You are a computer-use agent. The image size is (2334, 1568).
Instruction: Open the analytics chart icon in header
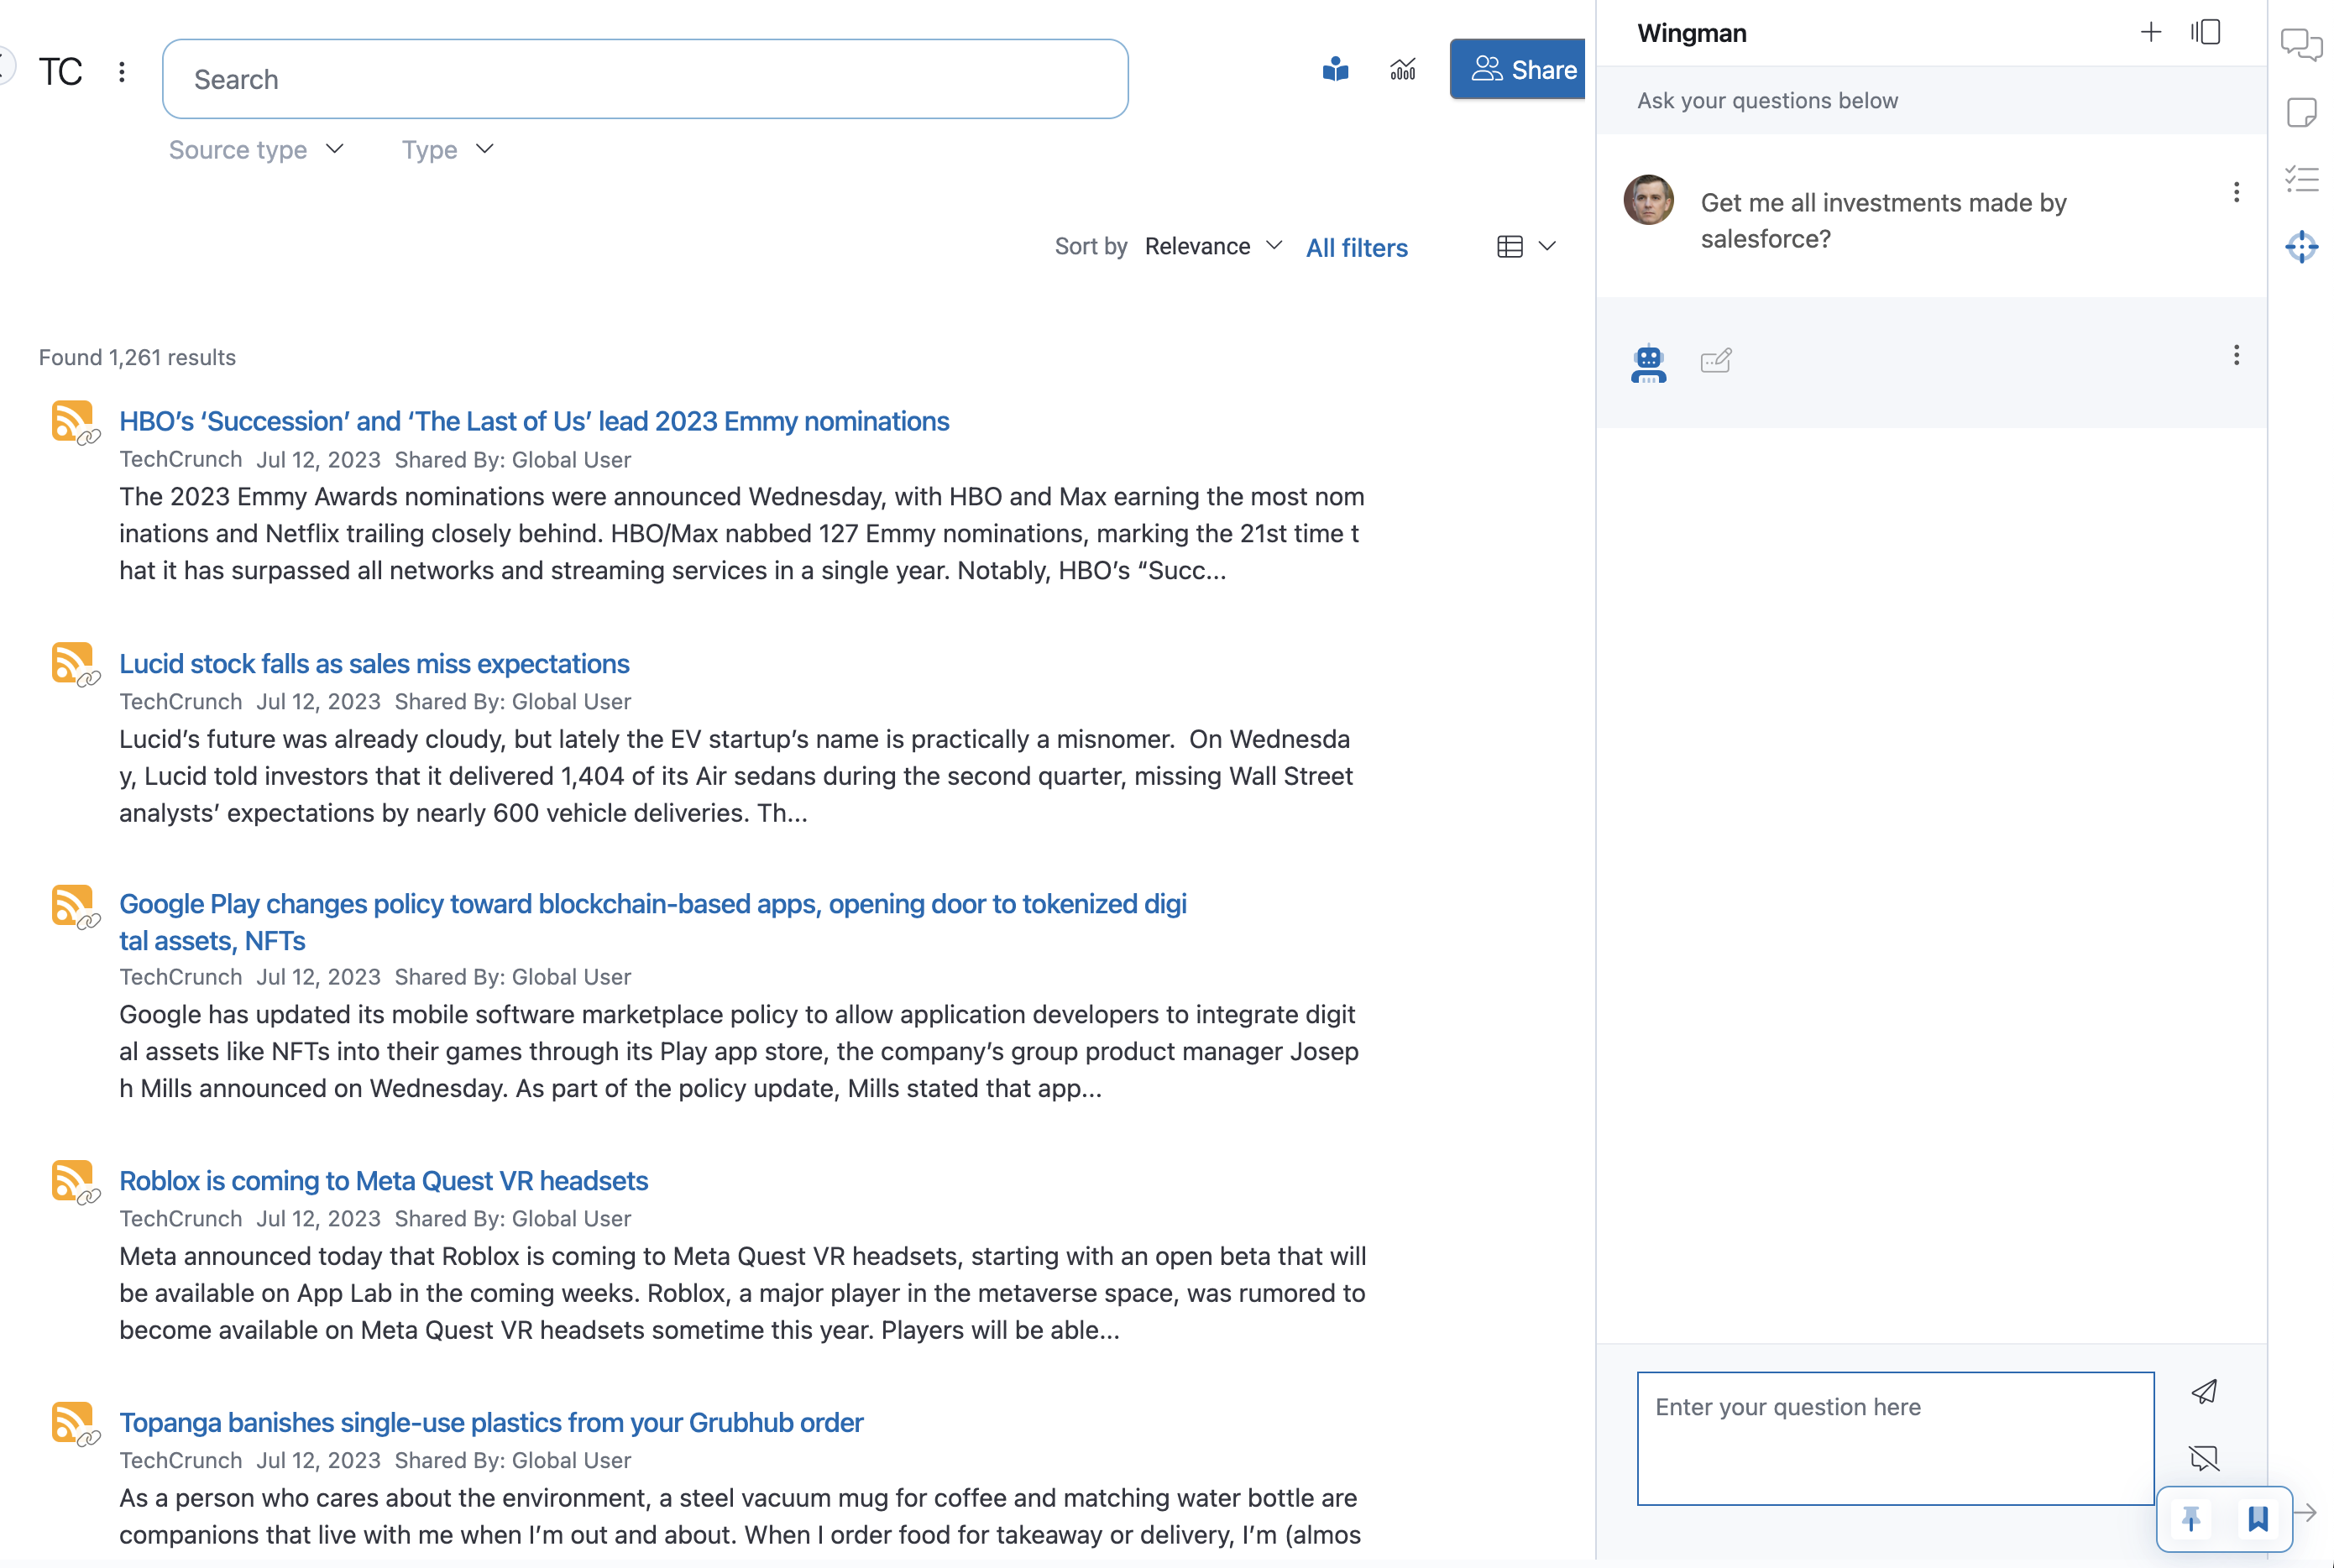[1402, 69]
